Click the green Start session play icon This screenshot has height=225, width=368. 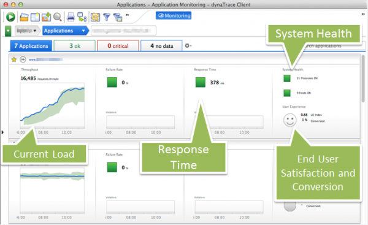point(10,17)
